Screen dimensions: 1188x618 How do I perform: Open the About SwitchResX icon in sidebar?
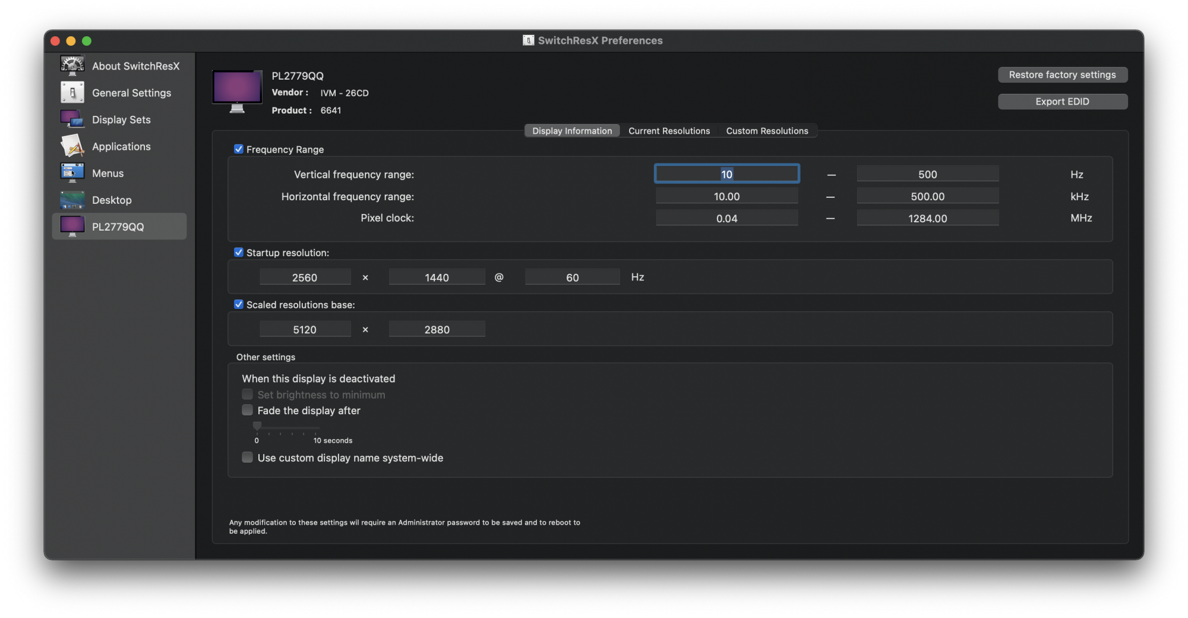point(72,65)
